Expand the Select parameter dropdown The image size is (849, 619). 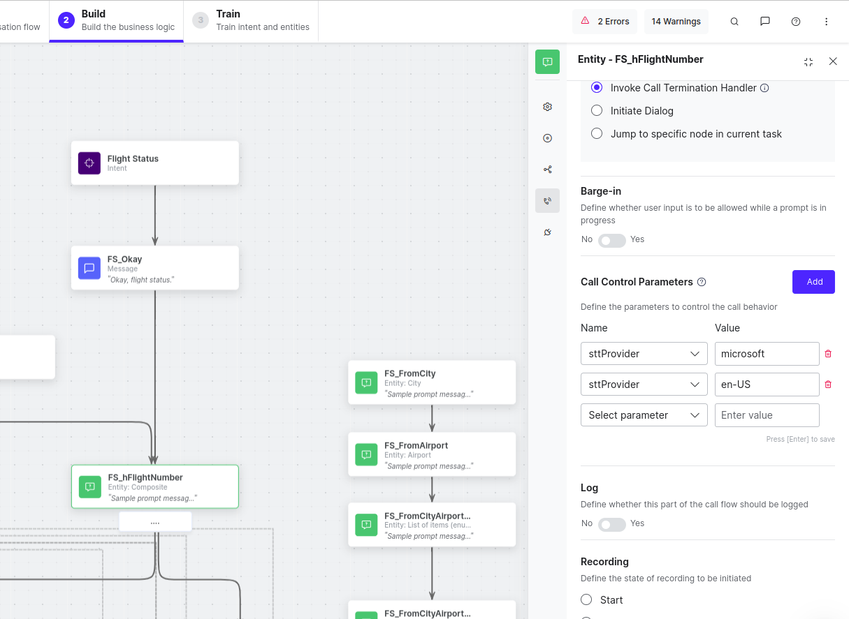[644, 415]
